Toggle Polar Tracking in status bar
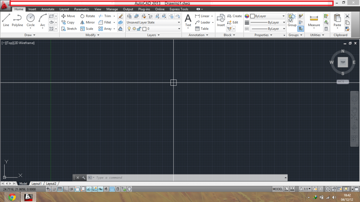Screen dimensions: 360x202 (x=71, y=189)
